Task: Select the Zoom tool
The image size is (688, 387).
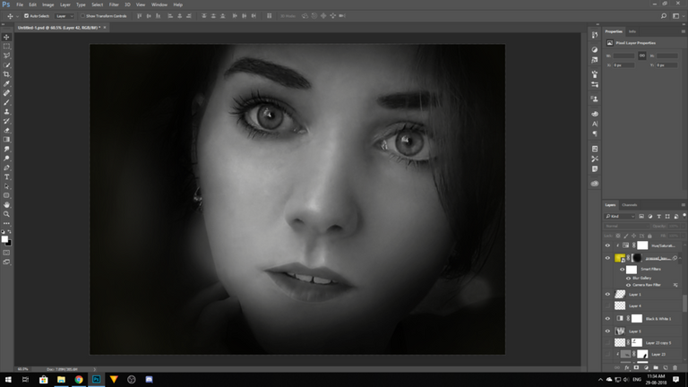Action: coord(6,214)
